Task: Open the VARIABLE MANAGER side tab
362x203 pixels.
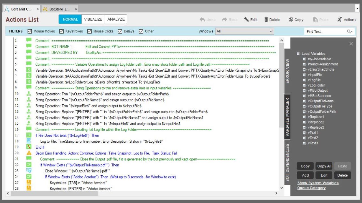Action: coord(287,117)
